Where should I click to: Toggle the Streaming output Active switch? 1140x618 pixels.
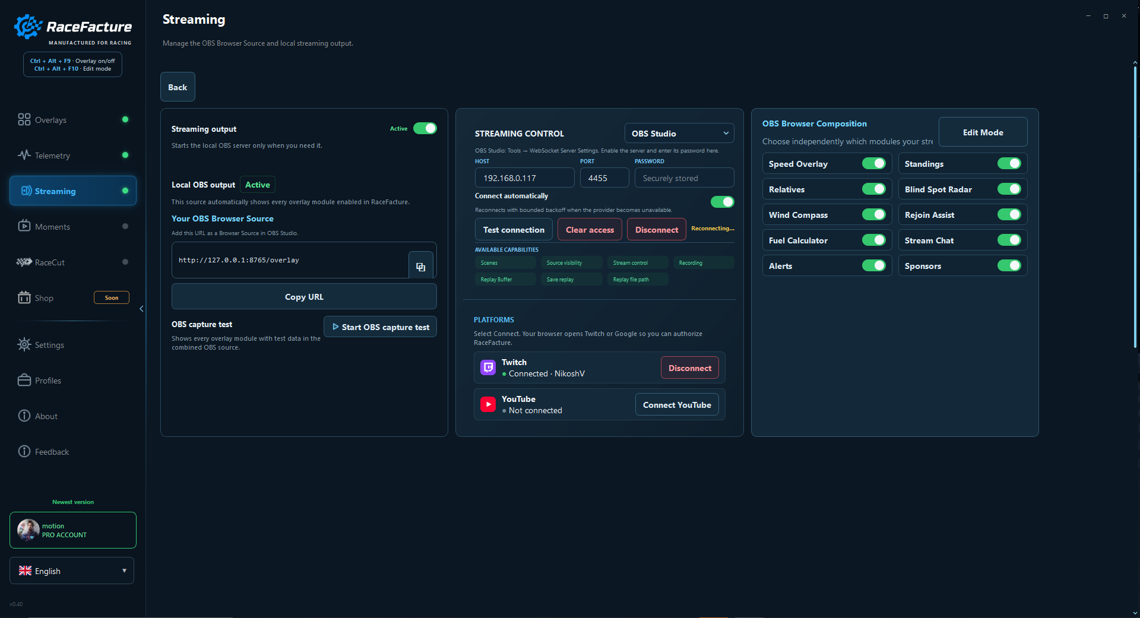pyautogui.click(x=425, y=128)
